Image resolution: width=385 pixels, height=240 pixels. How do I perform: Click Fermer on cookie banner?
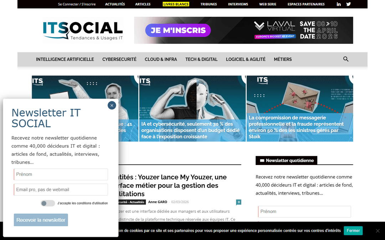click(x=353, y=231)
